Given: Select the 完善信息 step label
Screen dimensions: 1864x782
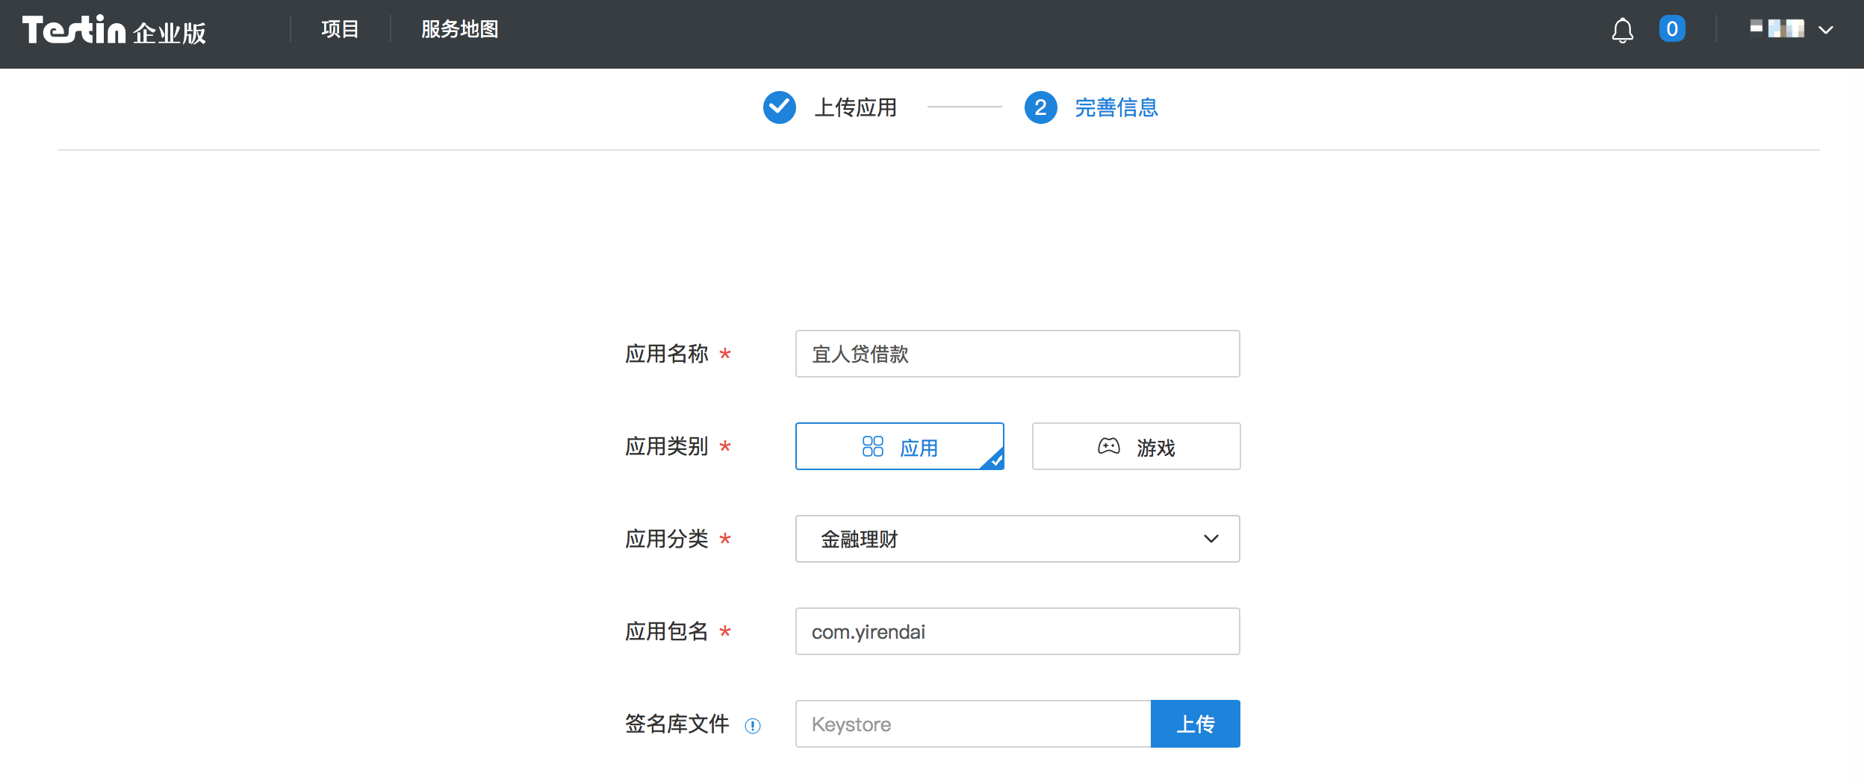Looking at the screenshot, I should [x=1116, y=107].
